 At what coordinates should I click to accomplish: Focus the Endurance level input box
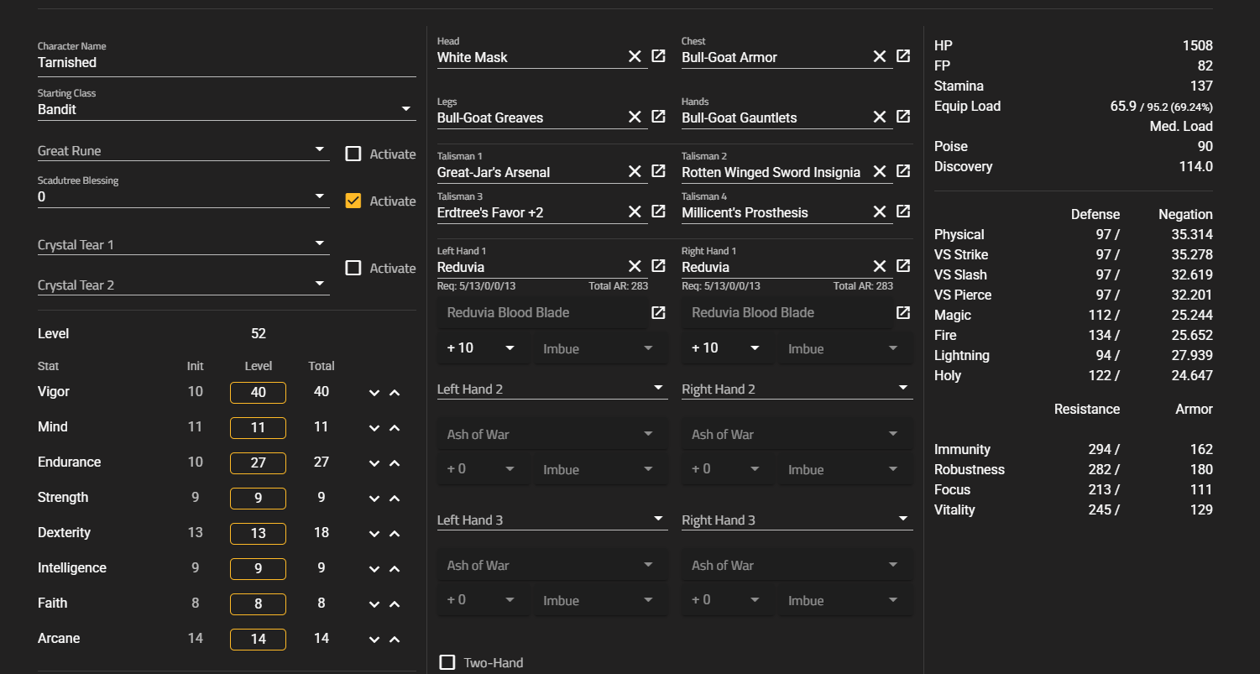pos(258,463)
